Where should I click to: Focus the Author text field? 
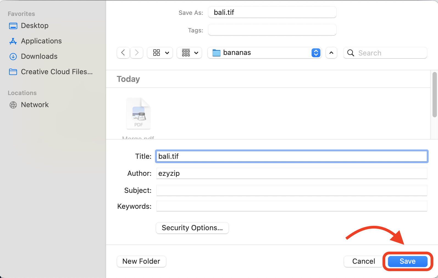click(x=291, y=173)
